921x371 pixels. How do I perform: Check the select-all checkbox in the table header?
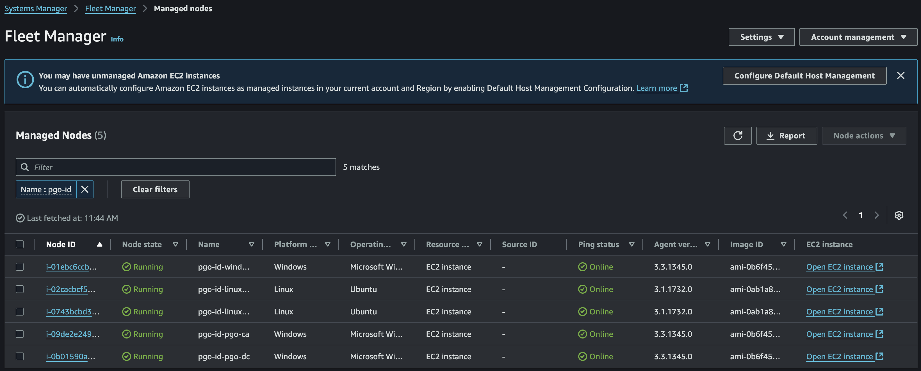pyautogui.click(x=20, y=244)
